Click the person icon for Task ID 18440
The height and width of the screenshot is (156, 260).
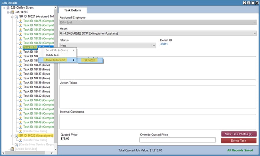[x=20, y=87]
